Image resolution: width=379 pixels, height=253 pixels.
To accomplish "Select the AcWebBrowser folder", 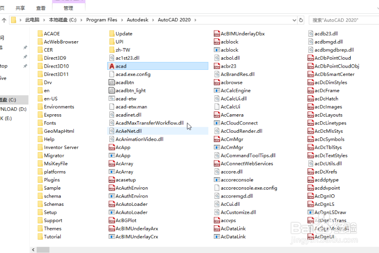I will coord(58,42).
